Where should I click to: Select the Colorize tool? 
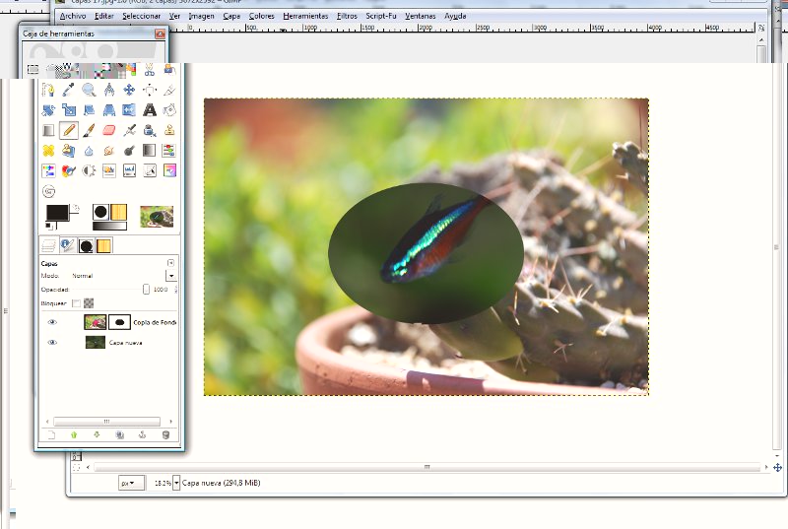(68, 170)
